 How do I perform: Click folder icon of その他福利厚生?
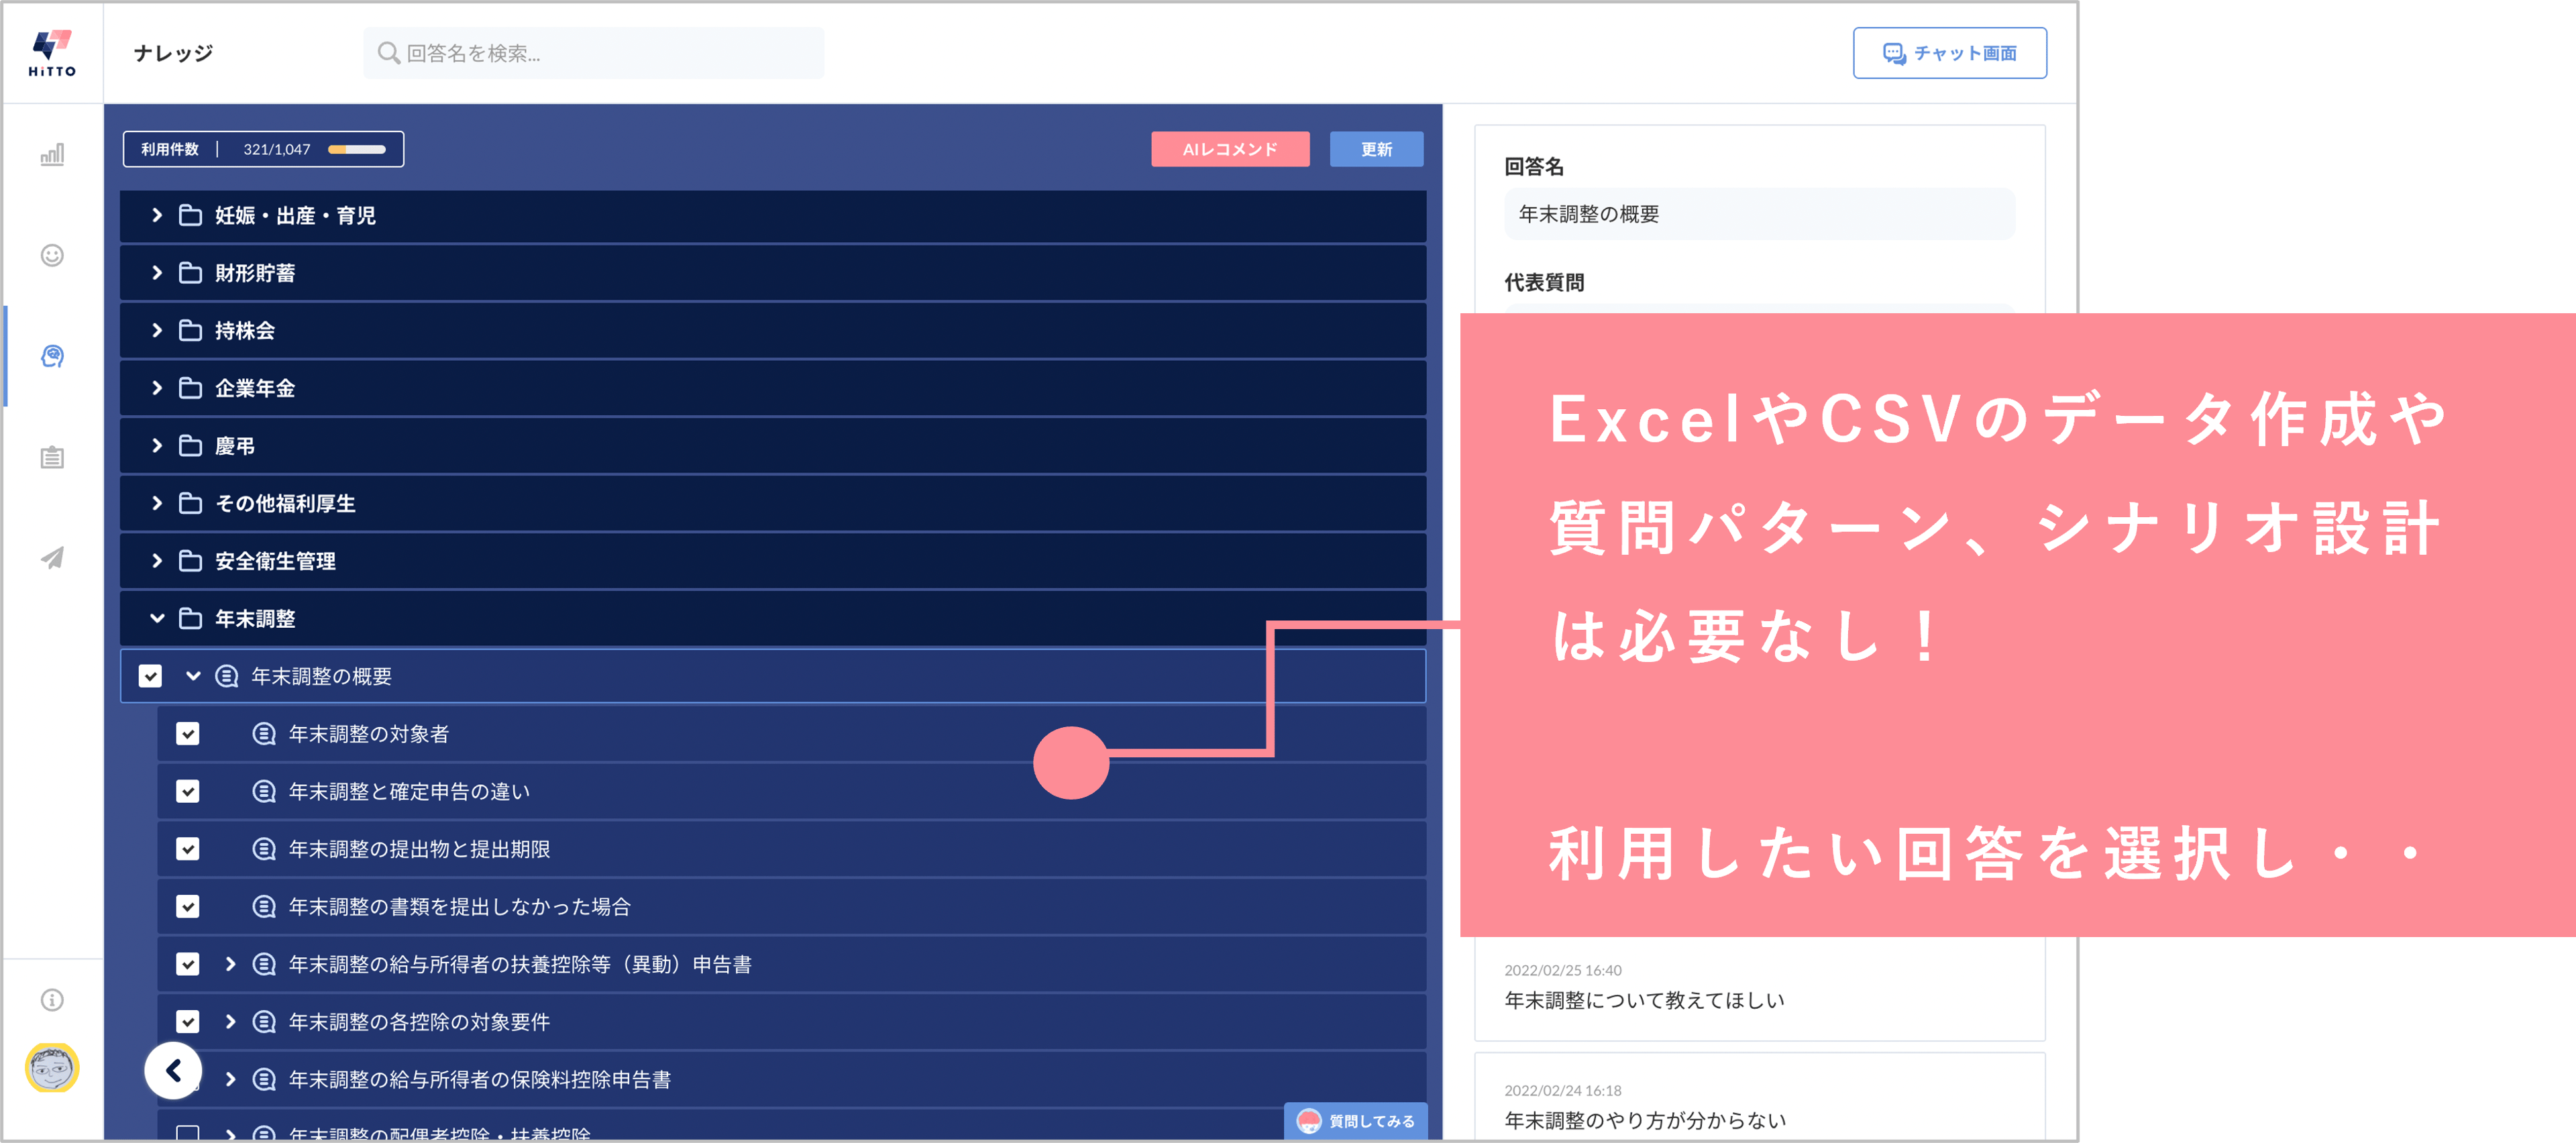point(190,503)
